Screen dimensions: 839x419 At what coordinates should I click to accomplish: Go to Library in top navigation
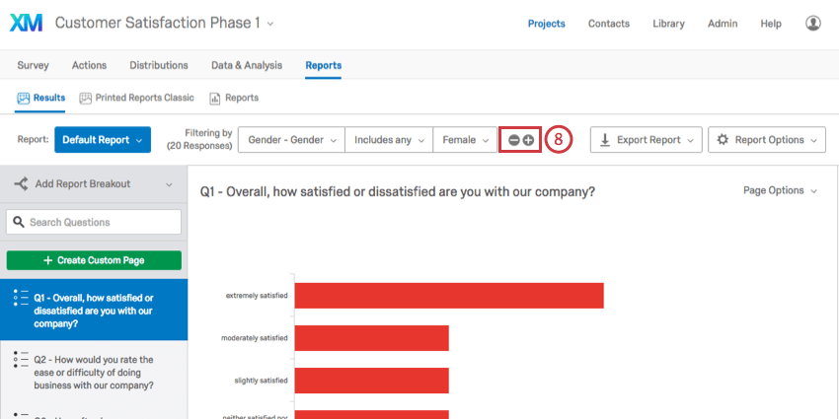[x=668, y=24]
